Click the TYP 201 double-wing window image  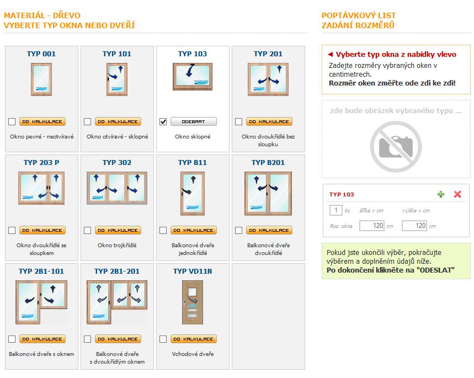click(x=268, y=79)
